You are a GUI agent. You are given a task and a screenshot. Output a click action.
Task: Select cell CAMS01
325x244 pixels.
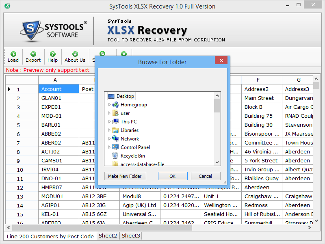[58, 160]
